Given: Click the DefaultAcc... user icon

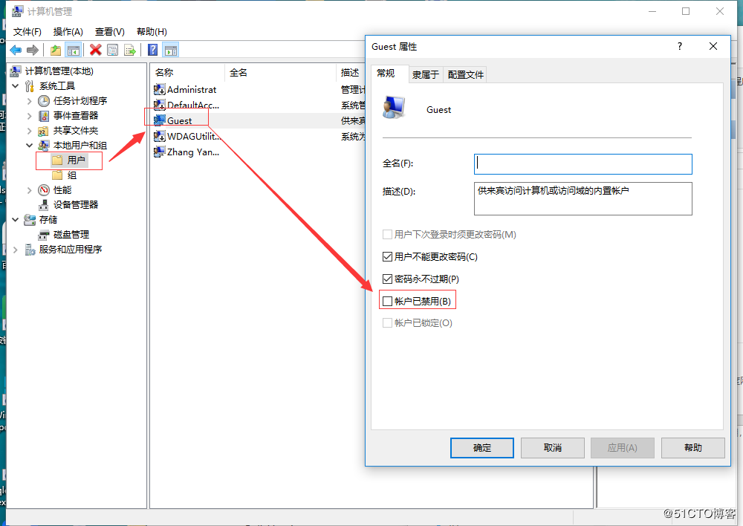Looking at the screenshot, I should point(159,105).
